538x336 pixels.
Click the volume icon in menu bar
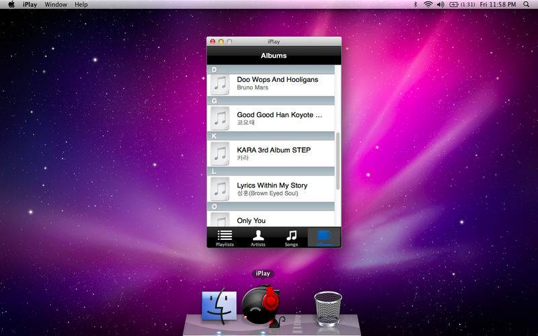point(440,5)
